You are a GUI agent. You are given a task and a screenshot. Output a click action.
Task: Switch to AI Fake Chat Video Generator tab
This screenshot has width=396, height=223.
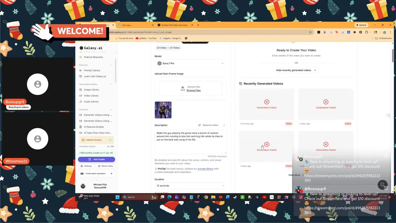tap(175, 25)
